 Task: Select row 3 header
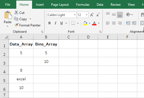tap(4, 62)
